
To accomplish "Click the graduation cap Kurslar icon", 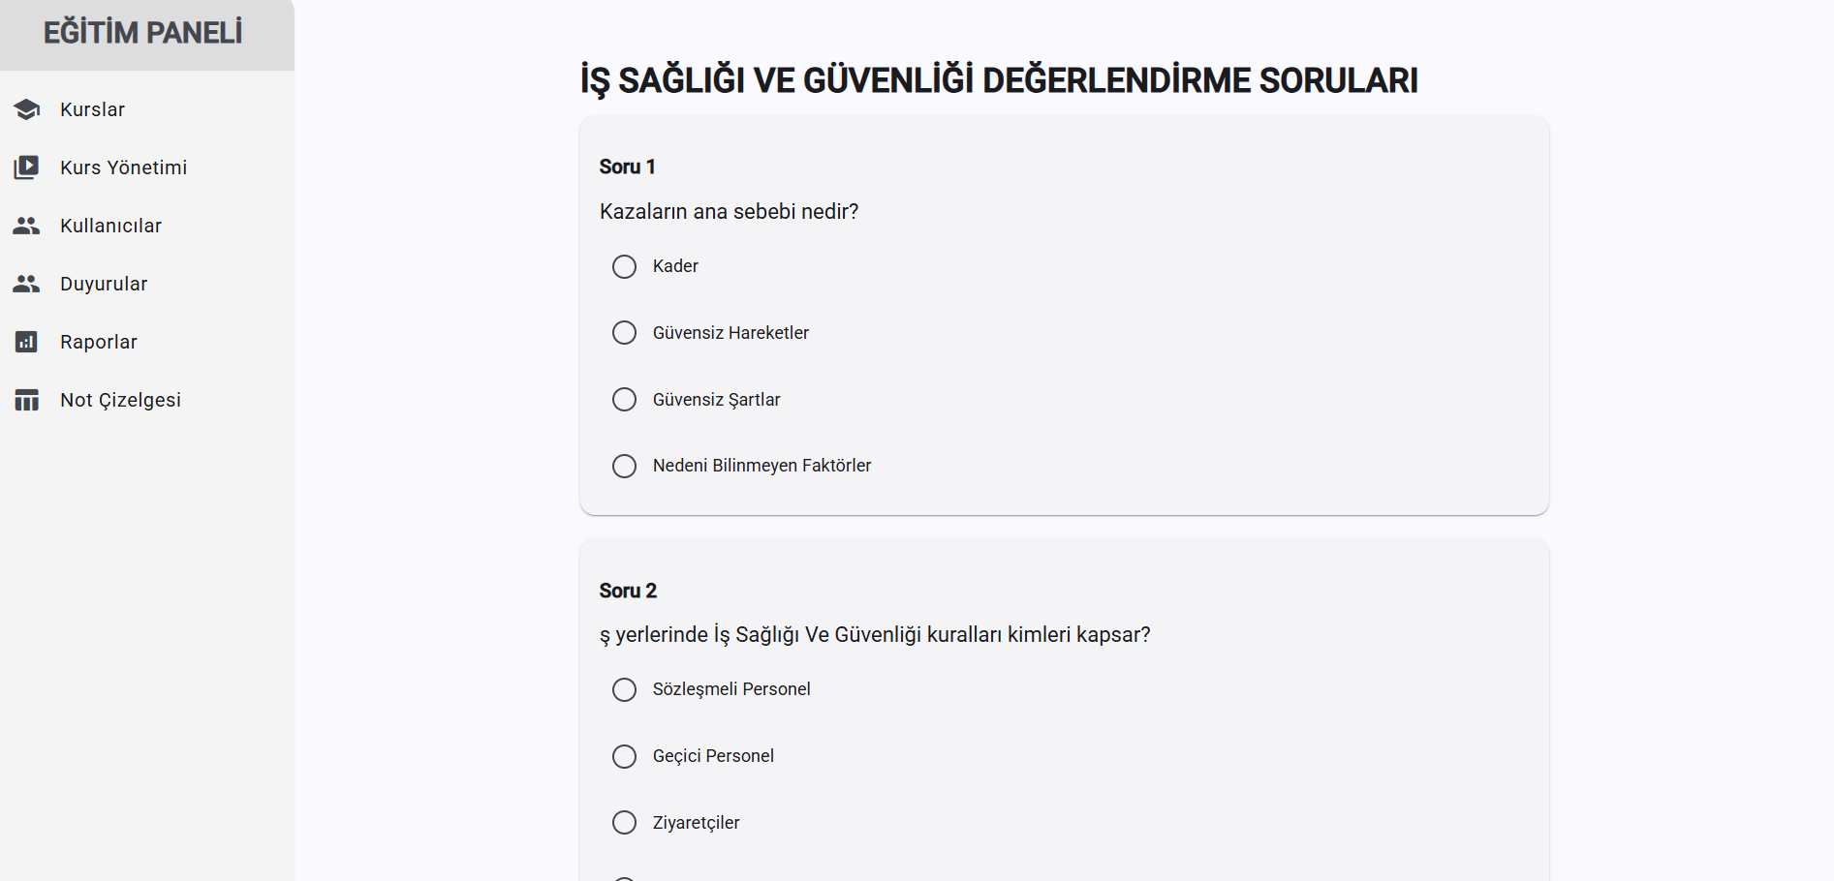I will coord(27,109).
